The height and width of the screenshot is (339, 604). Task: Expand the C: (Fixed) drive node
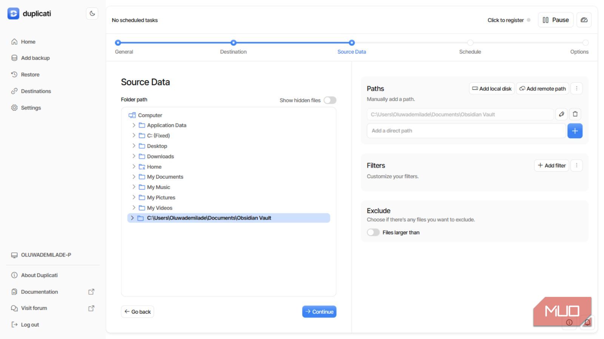click(134, 135)
